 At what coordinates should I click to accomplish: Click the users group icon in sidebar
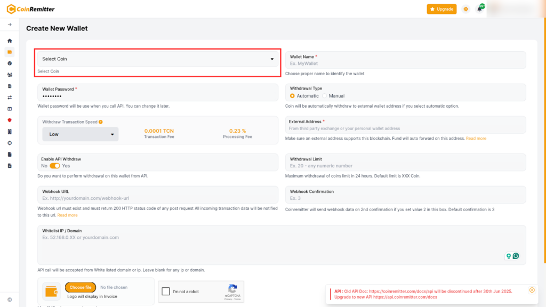click(x=10, y=75)
